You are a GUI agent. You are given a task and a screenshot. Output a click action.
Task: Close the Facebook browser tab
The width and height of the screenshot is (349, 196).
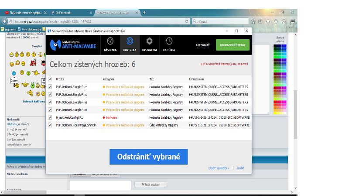coord(91,13)
